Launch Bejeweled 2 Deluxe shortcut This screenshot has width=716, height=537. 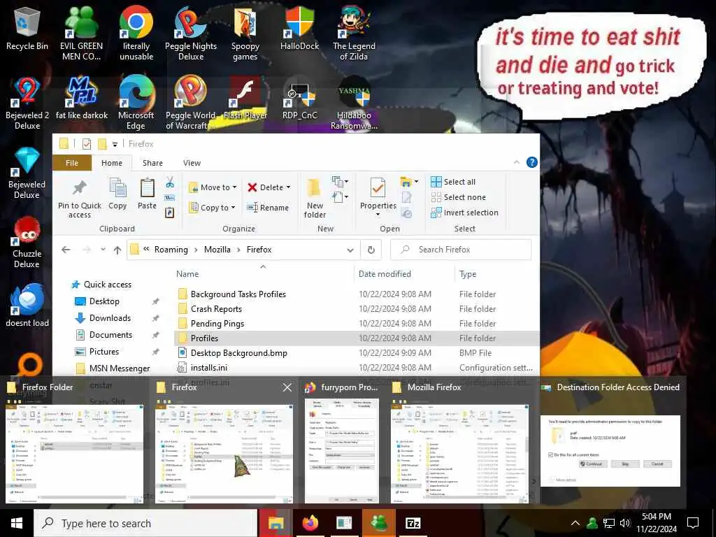click(x=27, y=103)
